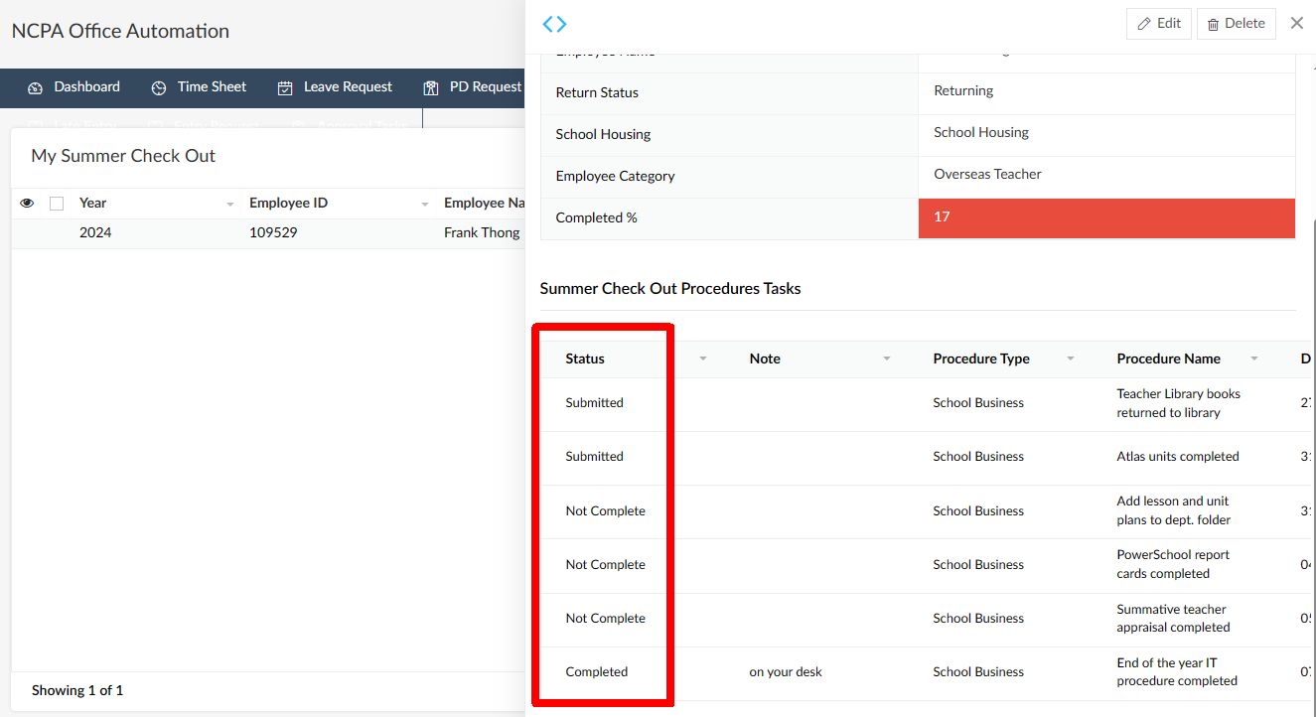Close the record detail panel
The height and width of the screenshot is (717, 1316).
click(1296, 23)
